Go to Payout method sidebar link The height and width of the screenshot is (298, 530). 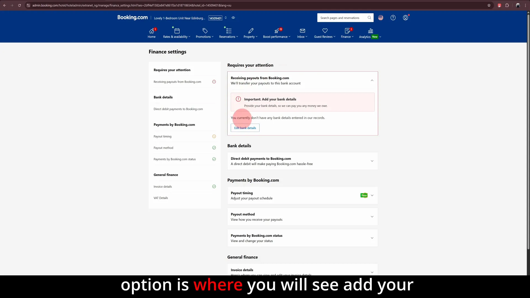click(x=163, y=148)
